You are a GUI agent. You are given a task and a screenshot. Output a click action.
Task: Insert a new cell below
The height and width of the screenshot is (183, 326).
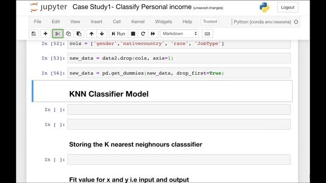pyautogui.click(x=45, y=34)
